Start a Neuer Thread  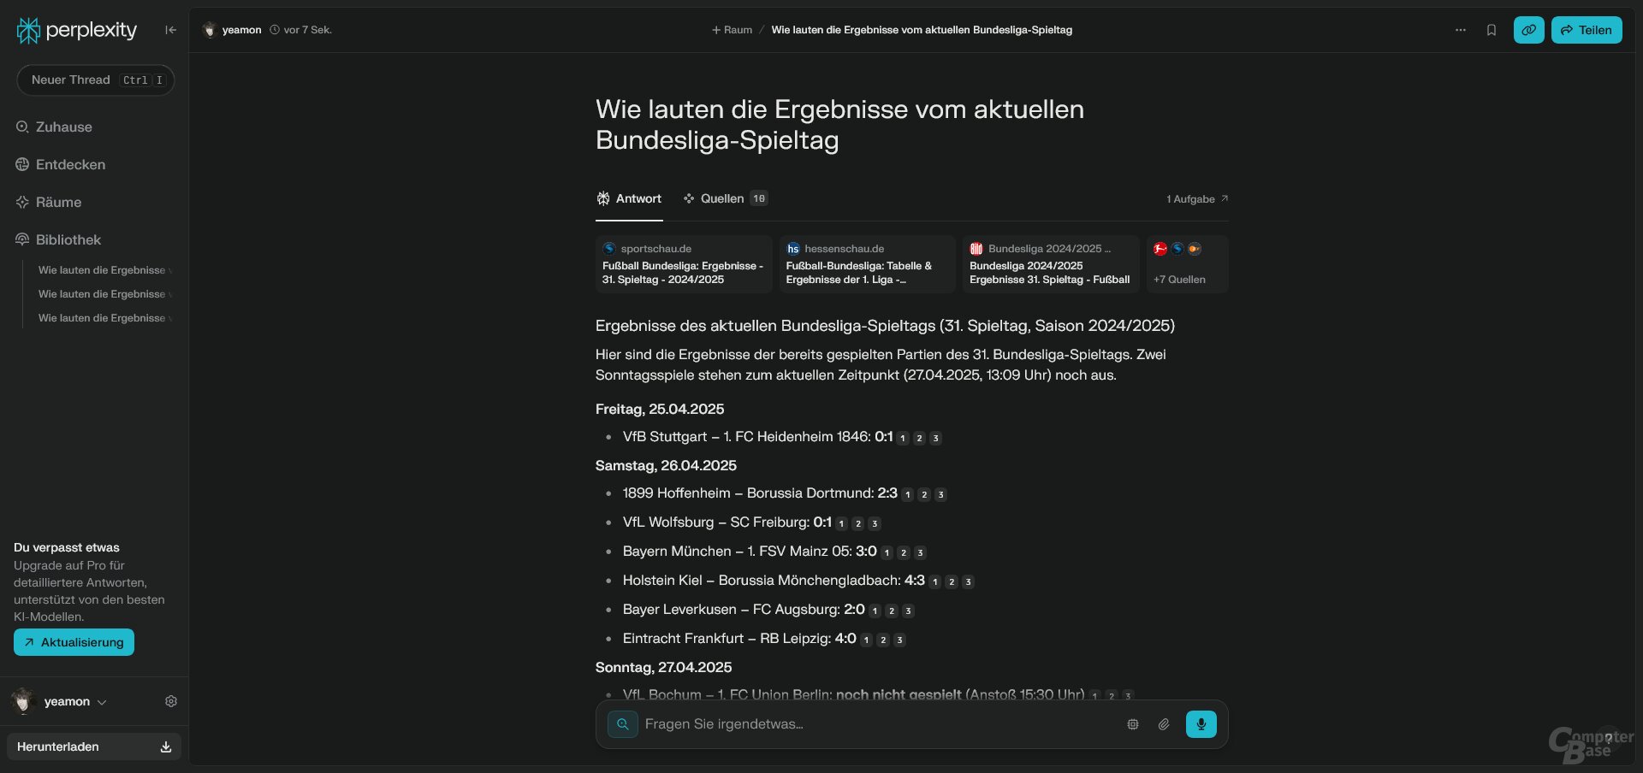[x=96, y=80]
